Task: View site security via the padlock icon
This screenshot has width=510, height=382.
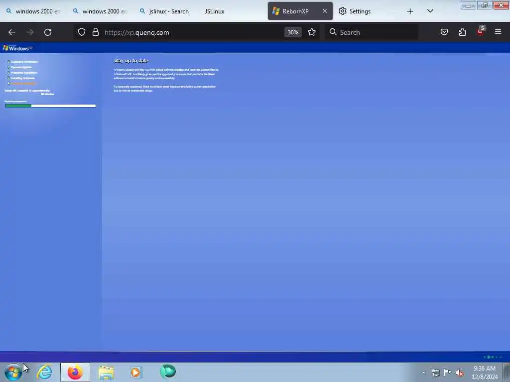Action: [x=95, y=32]
